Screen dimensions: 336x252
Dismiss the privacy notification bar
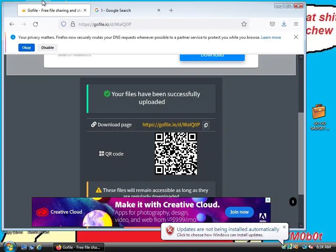tap(296, 37)
